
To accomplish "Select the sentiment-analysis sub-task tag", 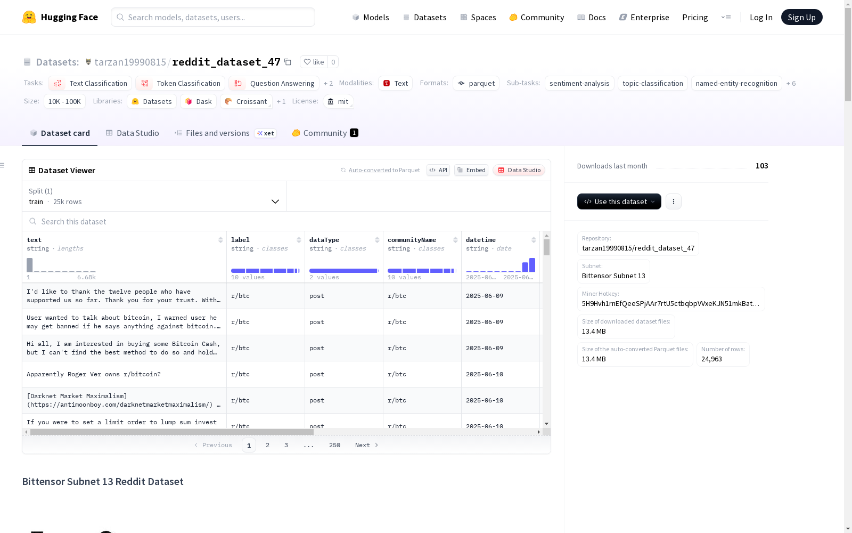I will (x=579, y=83).
